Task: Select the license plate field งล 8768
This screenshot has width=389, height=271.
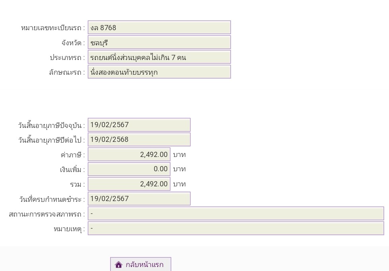Action: [x=159, y=27]
